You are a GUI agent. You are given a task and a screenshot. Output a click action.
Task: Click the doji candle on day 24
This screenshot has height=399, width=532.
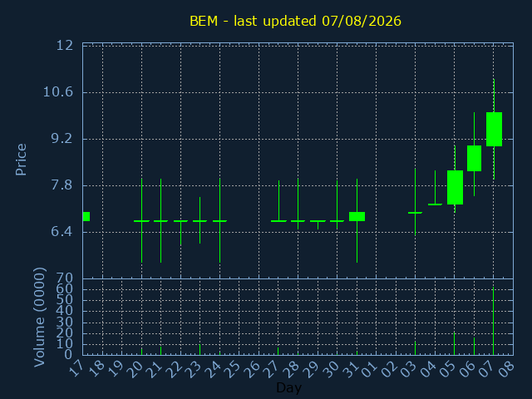click(x=219, y=221)
